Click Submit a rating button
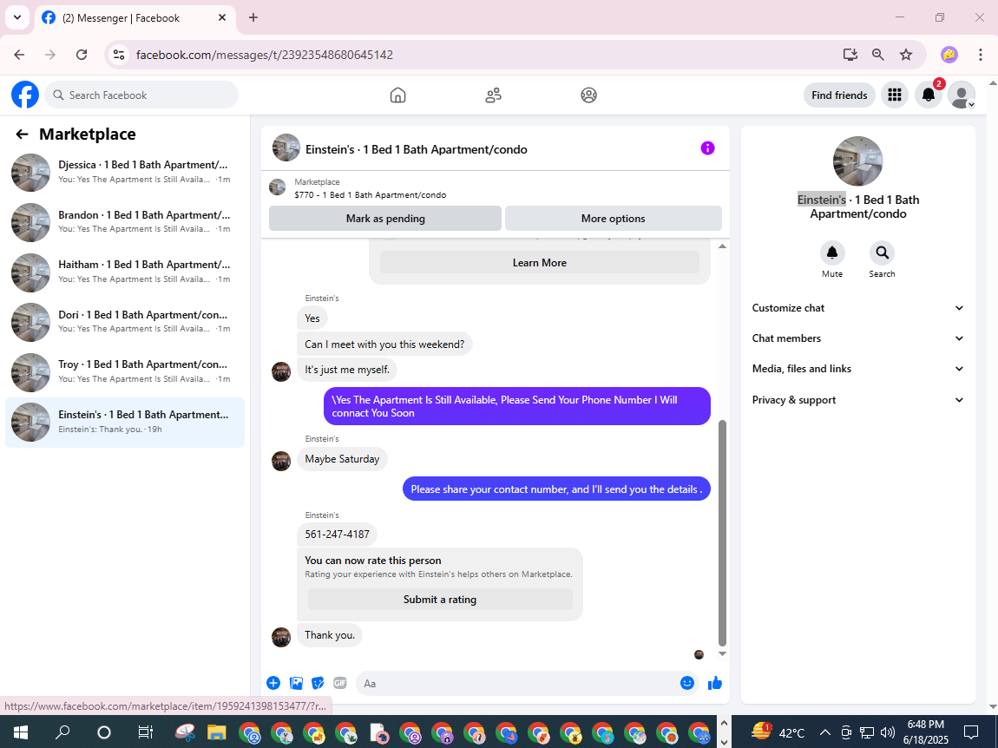 point(440,600)
